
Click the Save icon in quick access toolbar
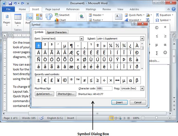(x=10, y=3)
